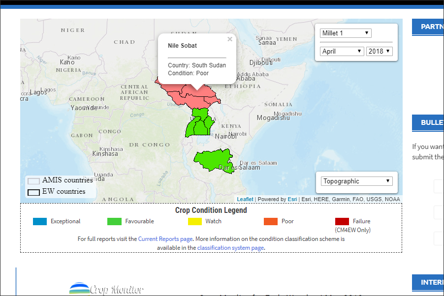The height and width of the screenshot is (296, 444).
Task: Click the Esri attribution link
Action: coord(292,199)
